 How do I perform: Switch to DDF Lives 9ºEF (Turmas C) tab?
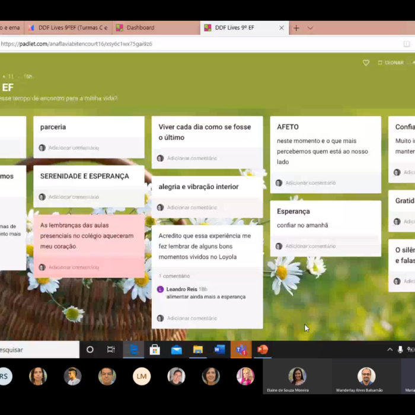pos(68,28)
